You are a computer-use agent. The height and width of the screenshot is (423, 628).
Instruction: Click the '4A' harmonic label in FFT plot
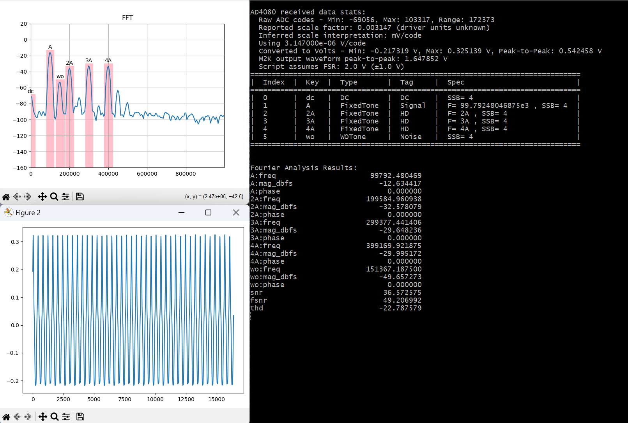(x=108, y=60)
